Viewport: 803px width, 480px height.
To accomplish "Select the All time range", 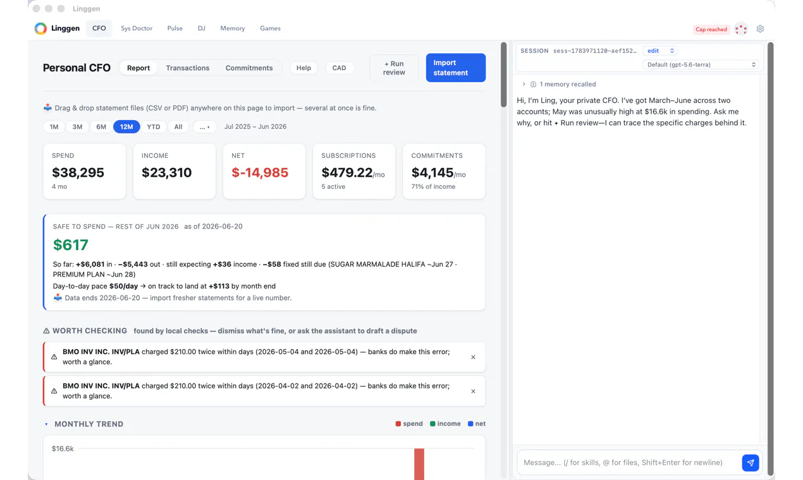I will (x=178, y=127).
